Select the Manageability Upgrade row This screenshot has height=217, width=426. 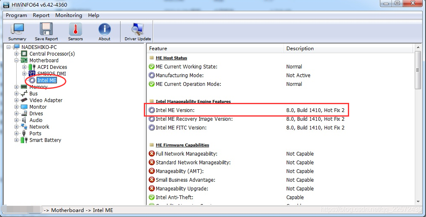[x=280, y=188]
